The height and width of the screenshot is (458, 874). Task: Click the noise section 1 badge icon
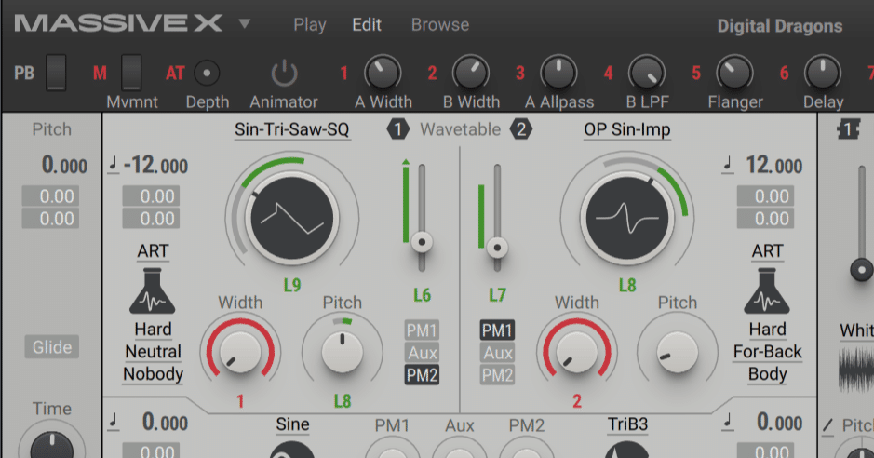(848, 129)
